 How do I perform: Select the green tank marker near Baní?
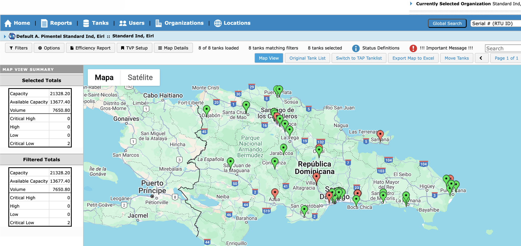(x=304, y=211)
